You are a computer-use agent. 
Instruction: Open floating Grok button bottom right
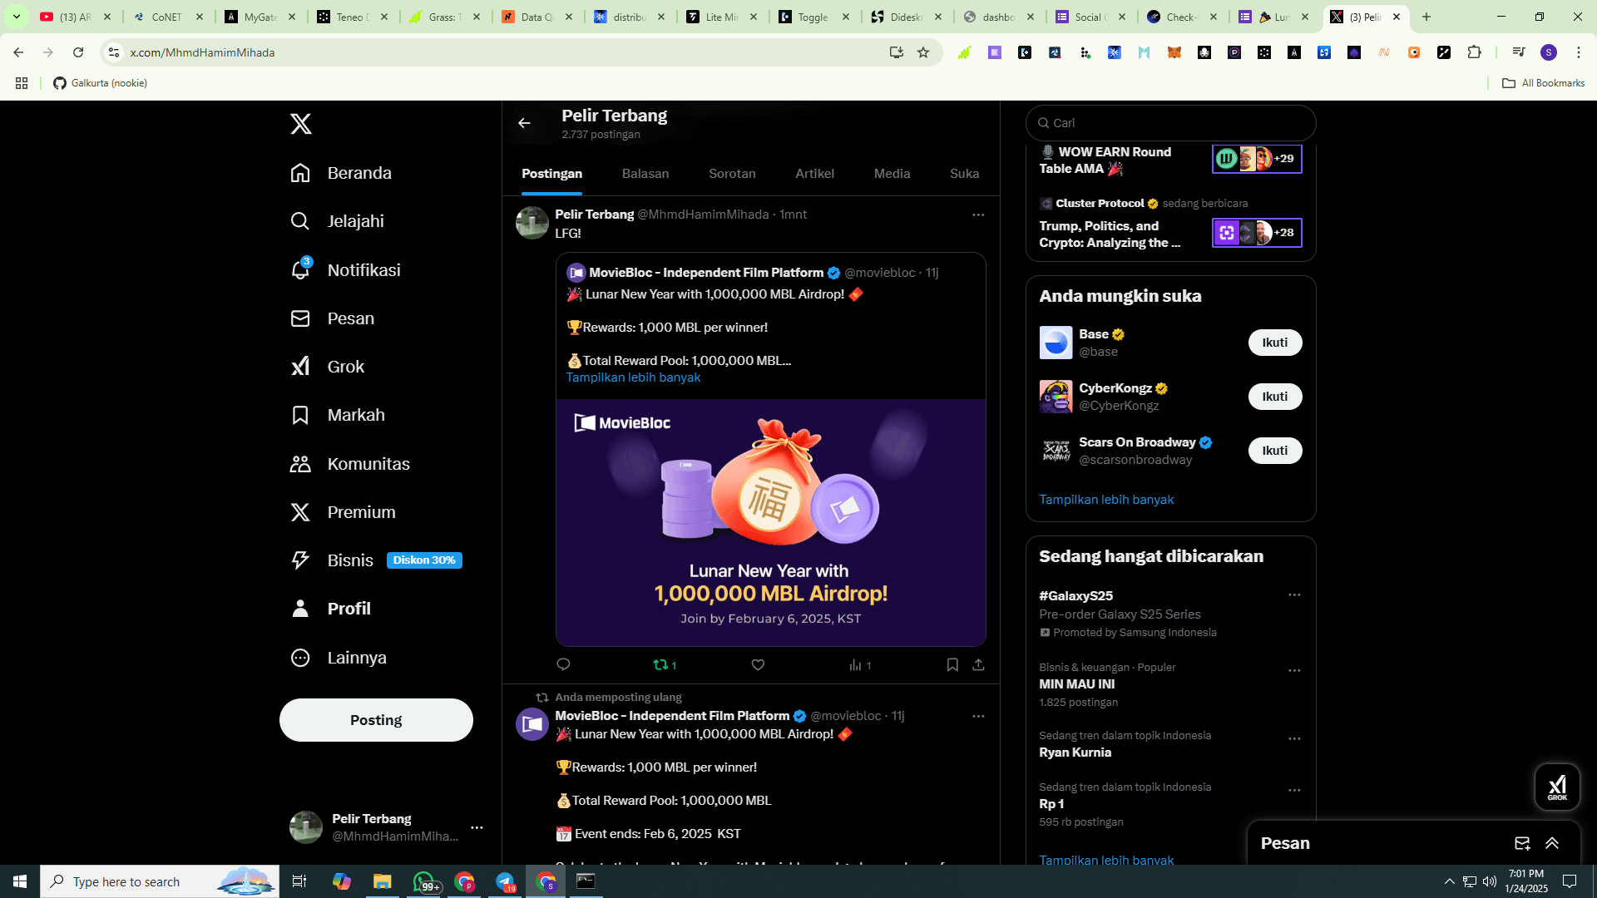point(1556,787)
